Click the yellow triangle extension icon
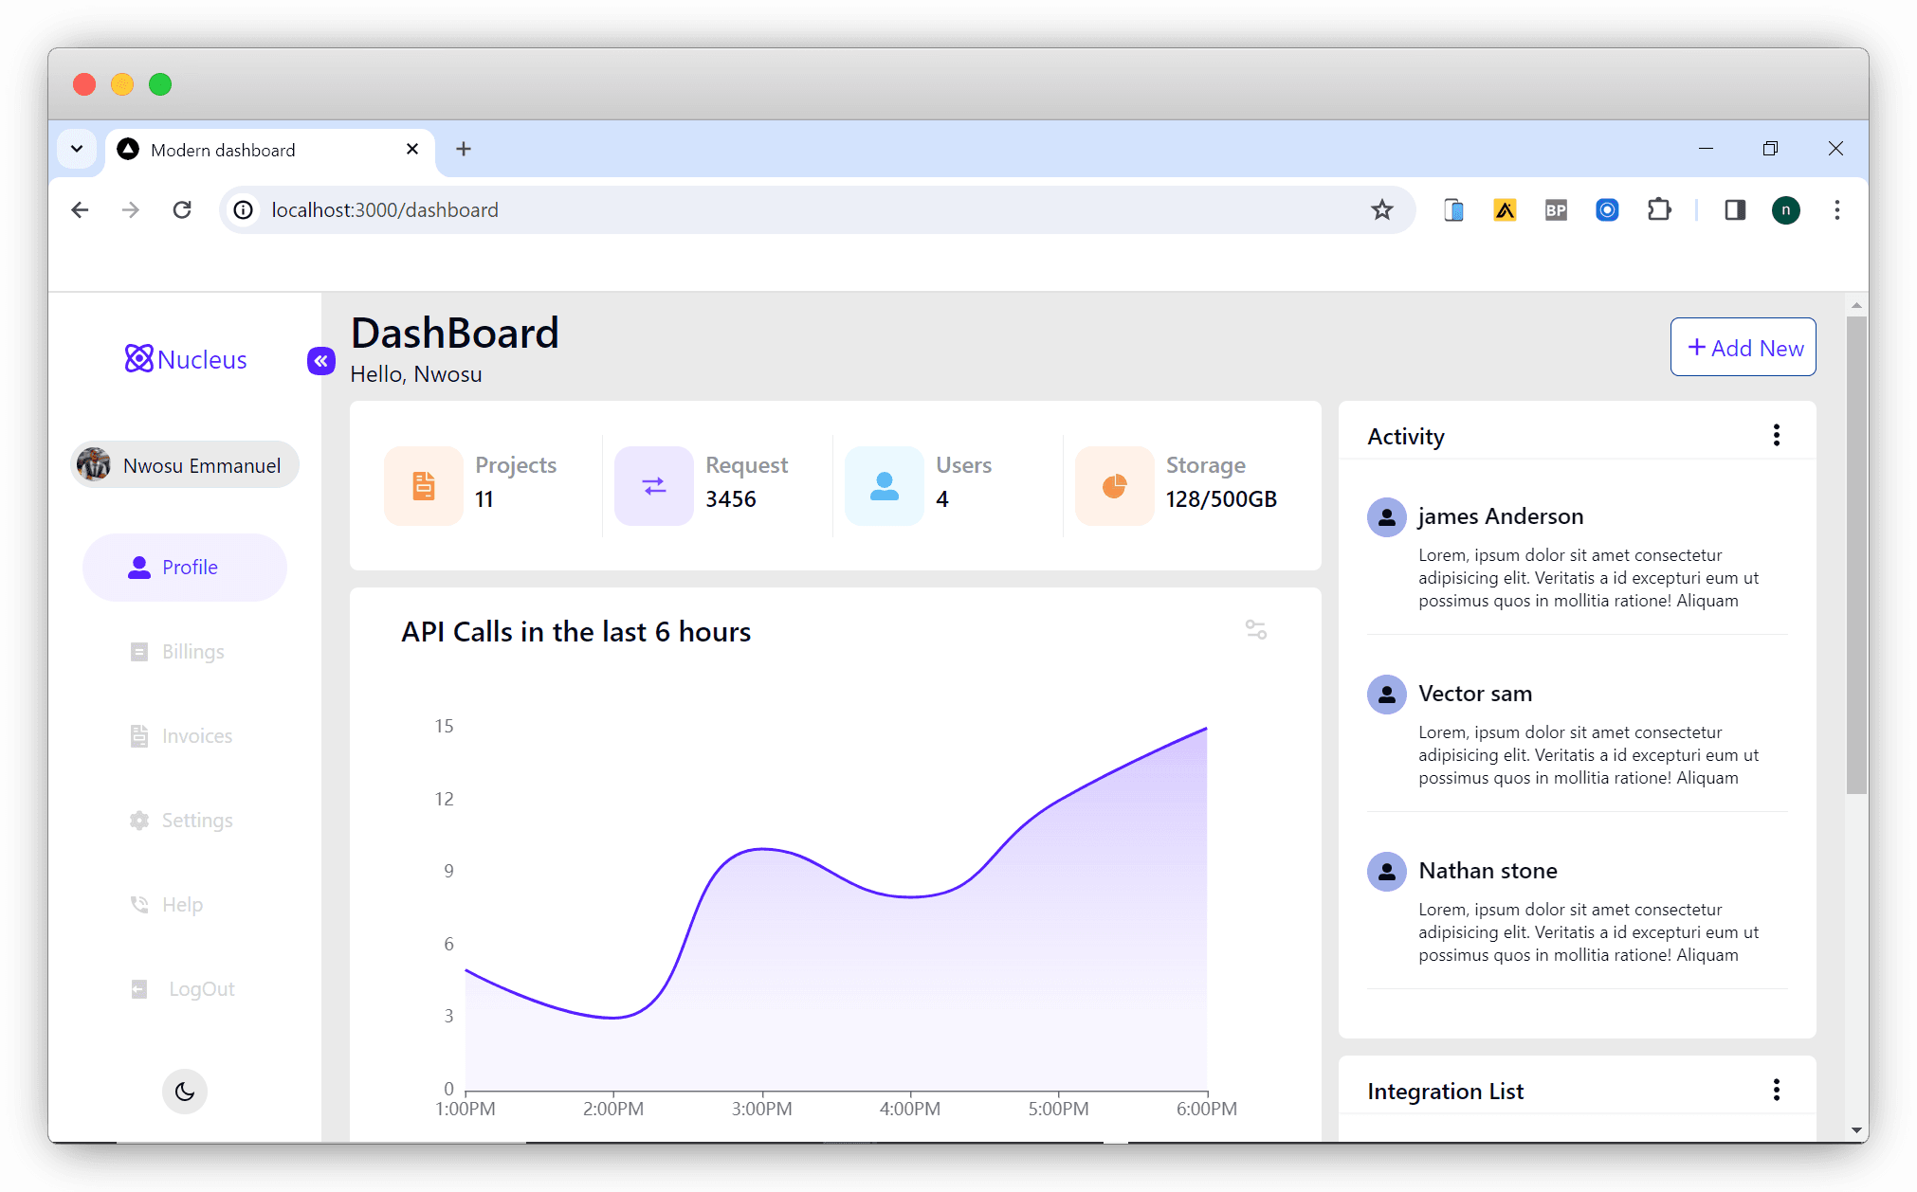The image size is (1917, 1192). pyautogui.click(x=1505, y=210)
